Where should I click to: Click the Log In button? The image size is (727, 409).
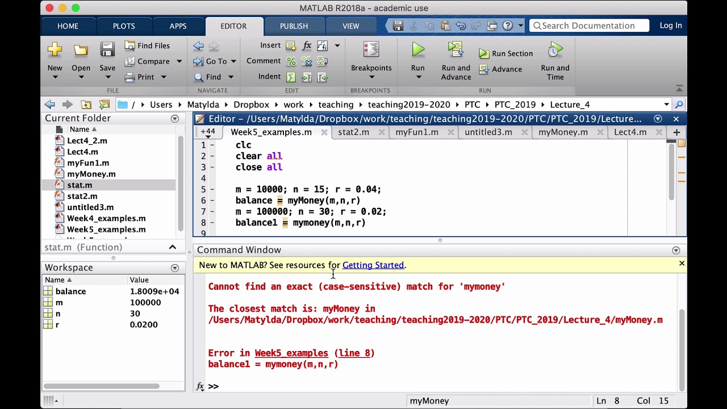[671, 26]
